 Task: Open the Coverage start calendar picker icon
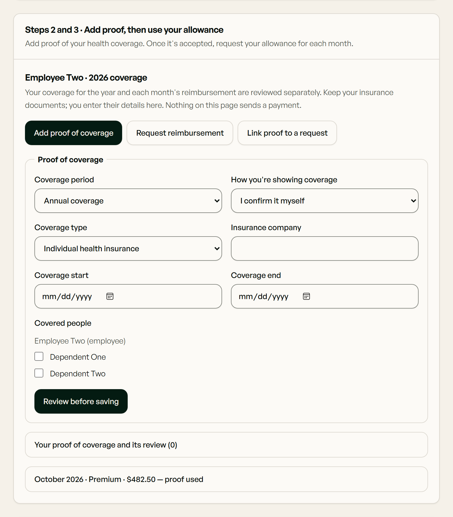[x=110, y=296]
